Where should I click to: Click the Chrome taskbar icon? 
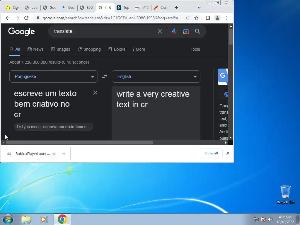coord(62,219)
